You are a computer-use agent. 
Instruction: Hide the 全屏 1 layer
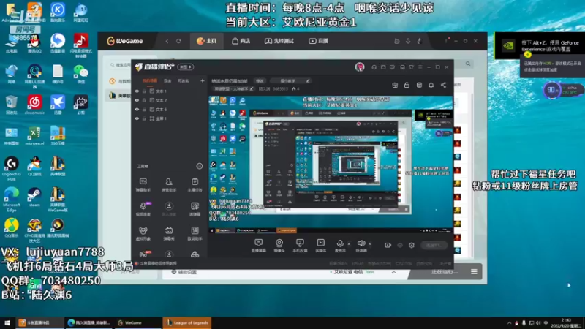coord(137,118)
